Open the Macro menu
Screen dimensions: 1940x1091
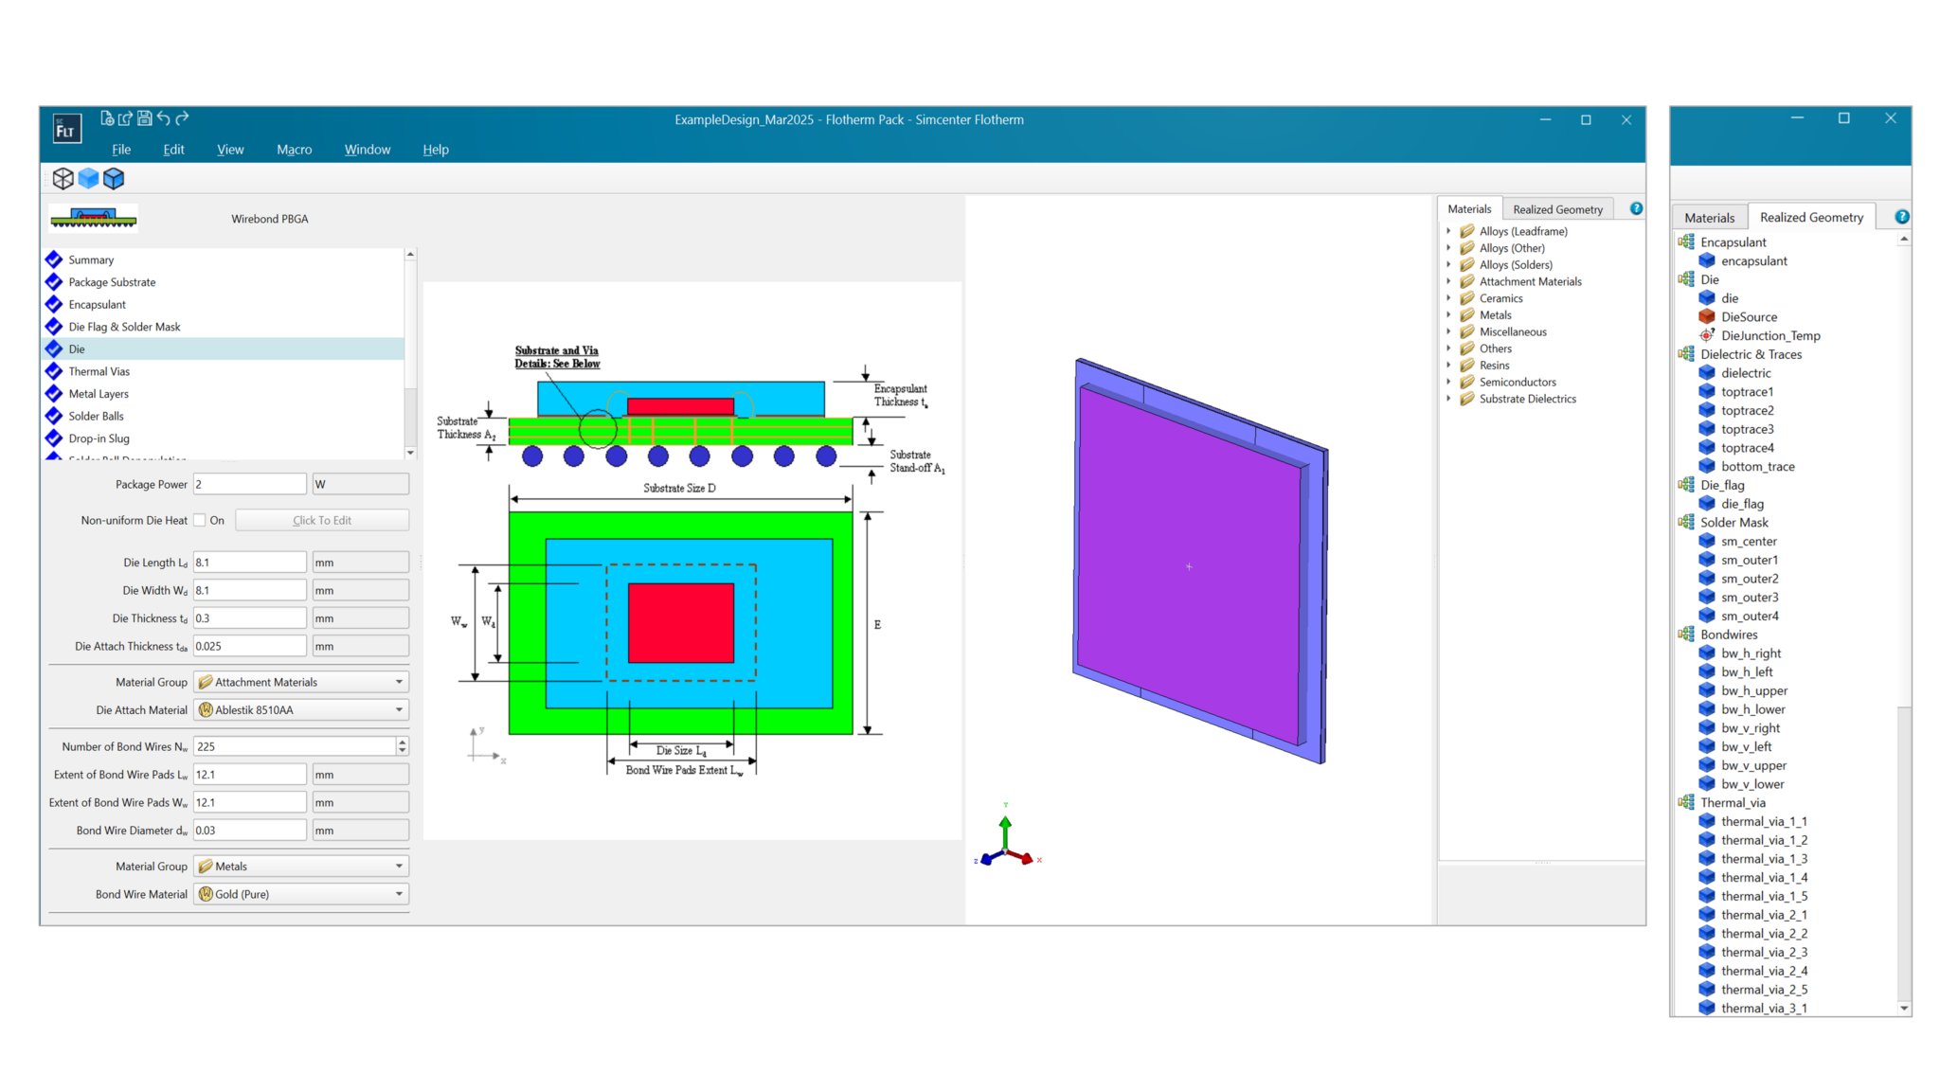click(x=294, y=149)
